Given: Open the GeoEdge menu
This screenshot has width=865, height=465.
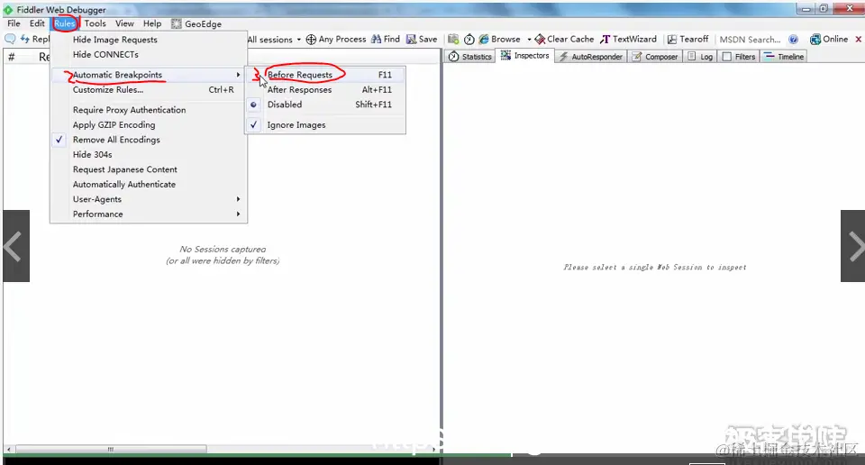Looking at the screenshot, I should click(196, 23).
